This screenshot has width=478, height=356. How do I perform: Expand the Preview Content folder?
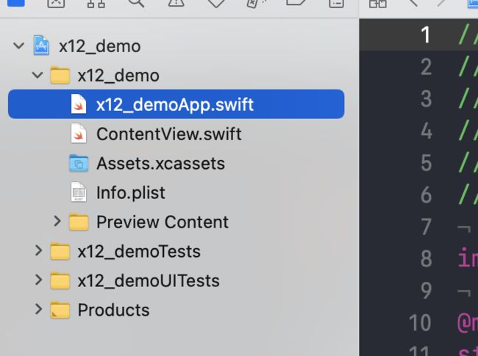click(x=57, y=222)
